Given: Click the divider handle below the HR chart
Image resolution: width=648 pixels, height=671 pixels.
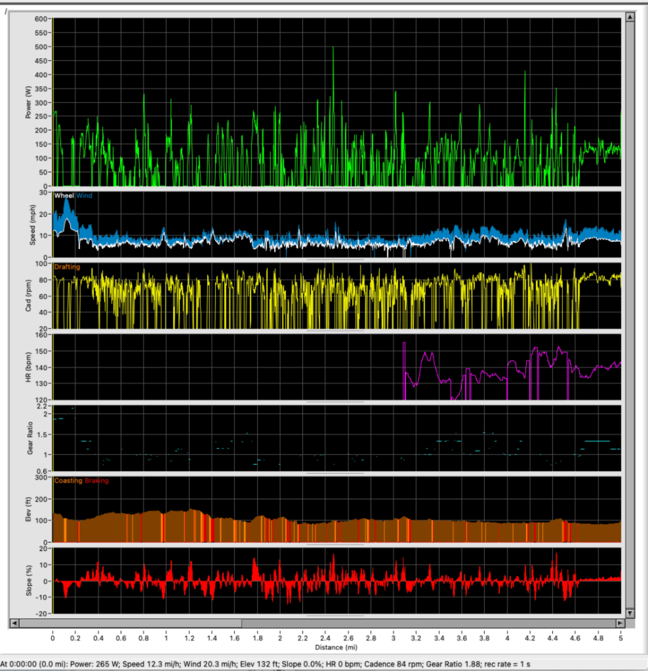Looking at the screenshot, I should [x=334, y=401].
